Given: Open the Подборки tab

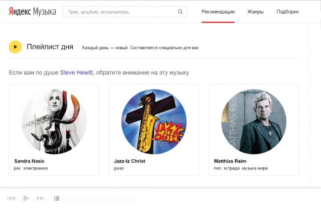Looking at the screenshot, I should [287, 11].
